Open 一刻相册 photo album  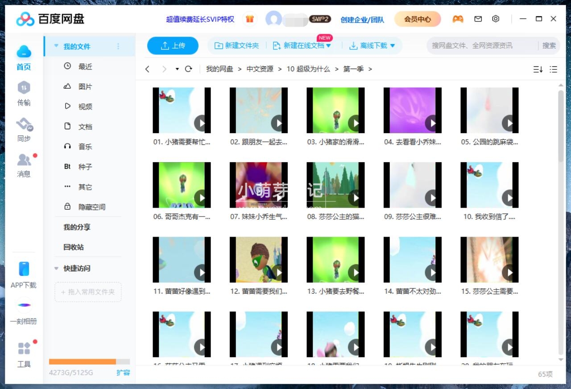coord(24,312)
